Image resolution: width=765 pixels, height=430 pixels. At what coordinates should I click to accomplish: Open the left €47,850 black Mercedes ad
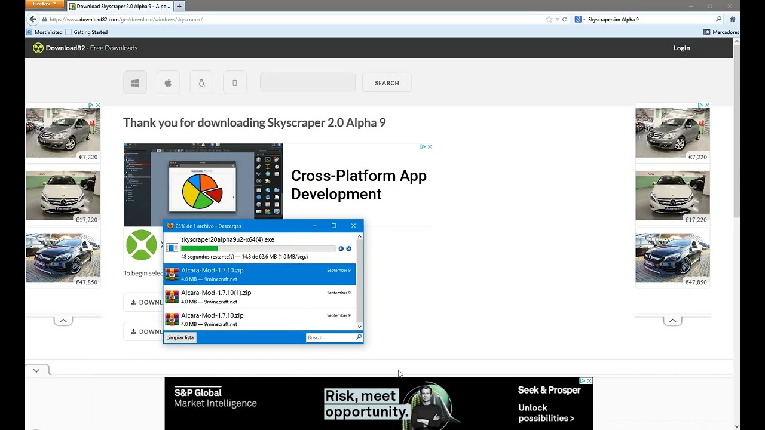coord(63,260)
